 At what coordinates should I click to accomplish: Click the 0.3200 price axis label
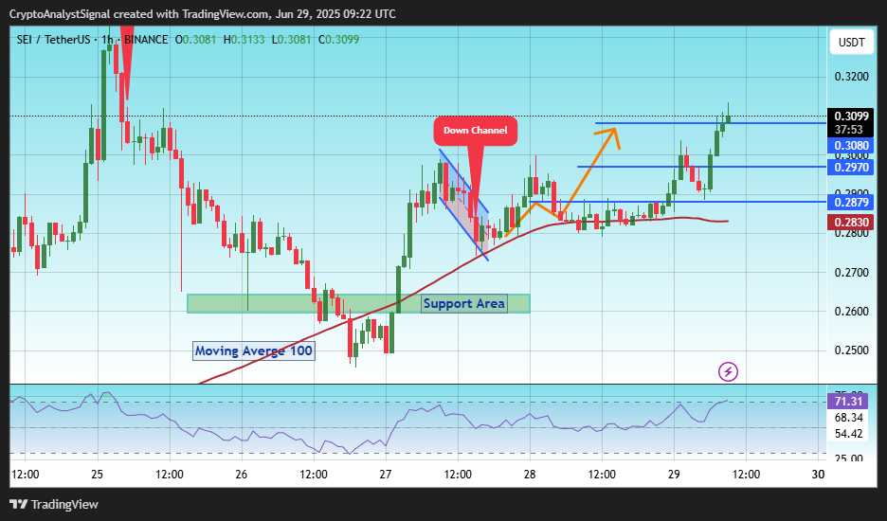(851, 77)
